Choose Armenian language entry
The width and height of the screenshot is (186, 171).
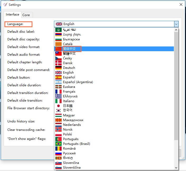114,35
